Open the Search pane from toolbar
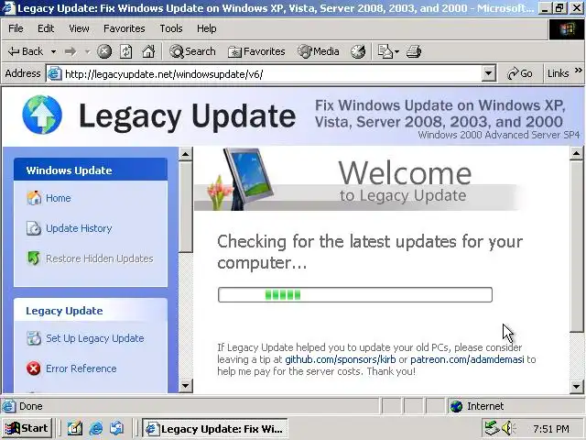586x440 pixels. pyautogui.click(x=192, y=51)
